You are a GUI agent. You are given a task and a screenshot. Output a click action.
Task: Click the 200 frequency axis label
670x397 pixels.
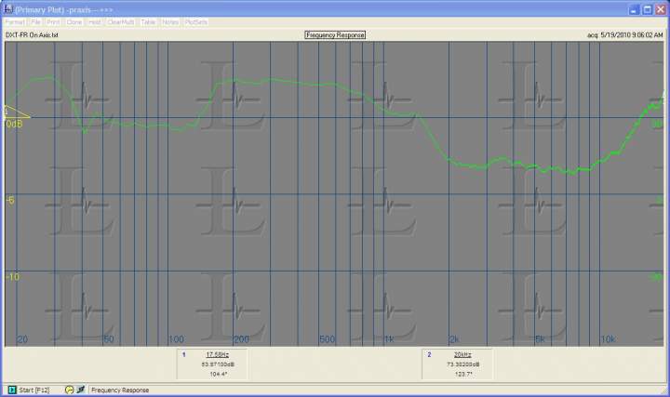(x=241, y=339)
